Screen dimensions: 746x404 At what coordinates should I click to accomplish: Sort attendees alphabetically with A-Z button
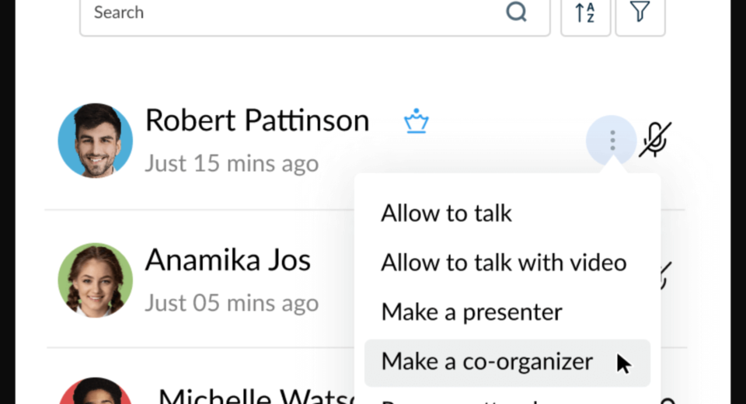pyautogui.click(x=585, y=13)
